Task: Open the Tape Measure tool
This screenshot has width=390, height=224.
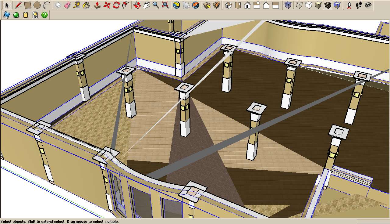Action: [x=77, y=5]
